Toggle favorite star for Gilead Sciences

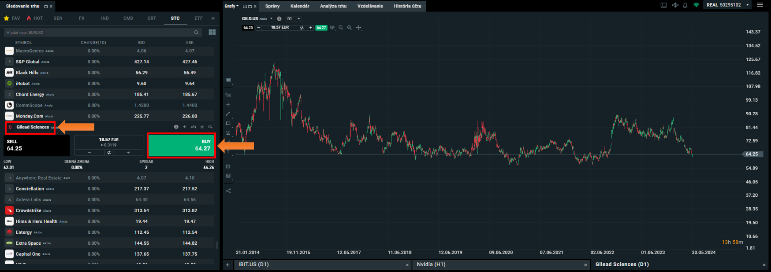pyautogui.click(x=202, y=127)
